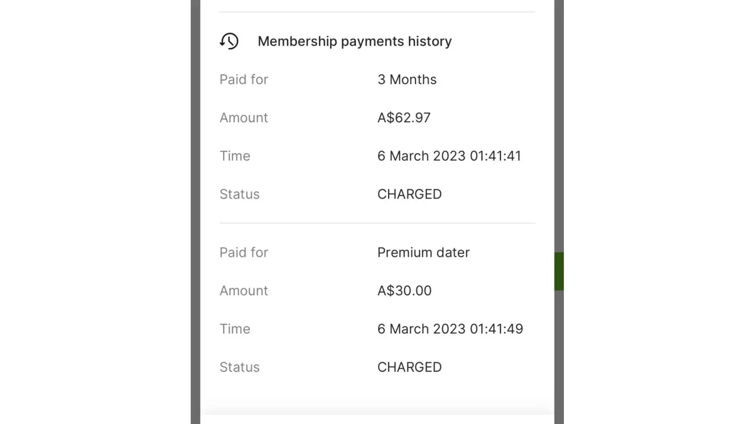Image resolution: width=755 pixels, height=424 pixels.
Task: Click the 01:41:41 payment timestamp
Action: click(449, 156)
